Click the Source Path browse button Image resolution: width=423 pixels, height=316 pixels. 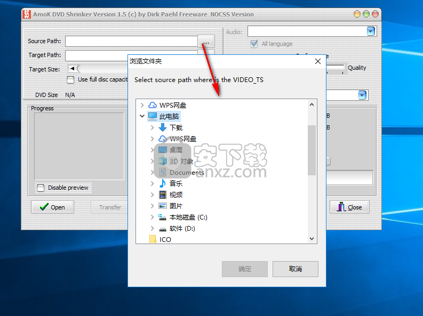tap(206, 42)
